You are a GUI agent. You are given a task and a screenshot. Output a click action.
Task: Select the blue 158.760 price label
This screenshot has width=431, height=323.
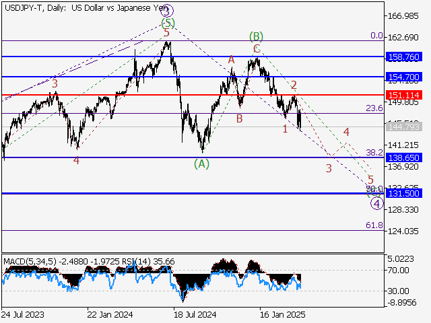click(404, 58)
